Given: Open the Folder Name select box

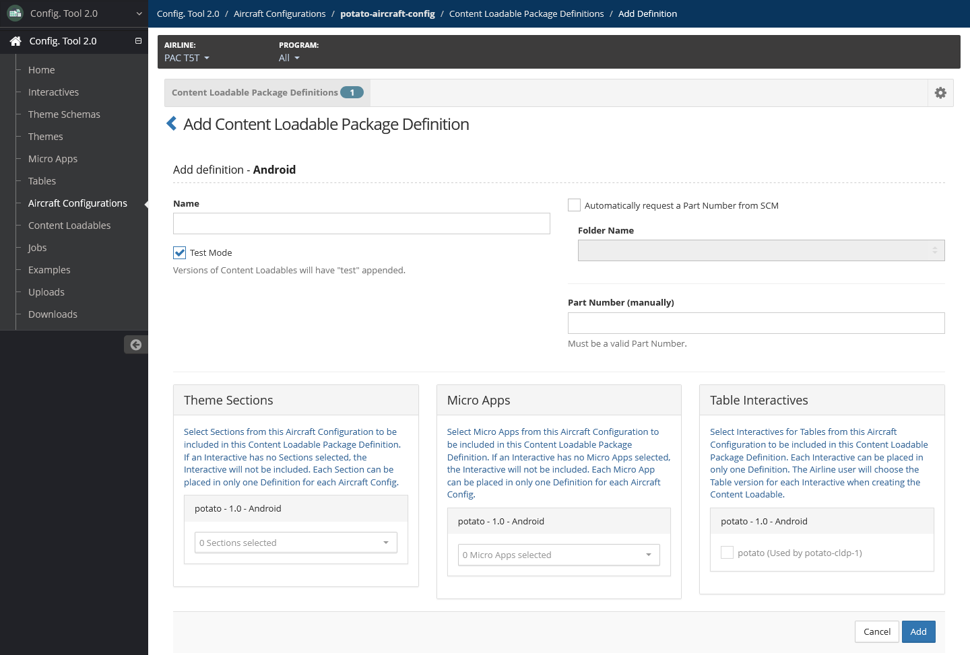Looking at the screenshot, I should (x=761, y=250).
